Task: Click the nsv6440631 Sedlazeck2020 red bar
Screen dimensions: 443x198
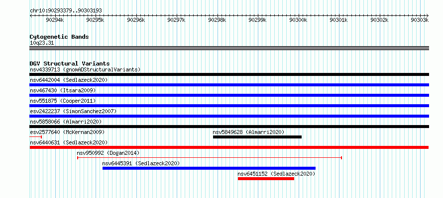Action: 229,147
